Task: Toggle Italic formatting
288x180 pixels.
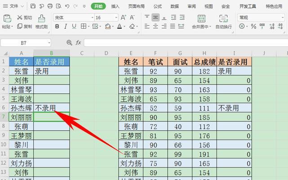Action: (66, 27)
